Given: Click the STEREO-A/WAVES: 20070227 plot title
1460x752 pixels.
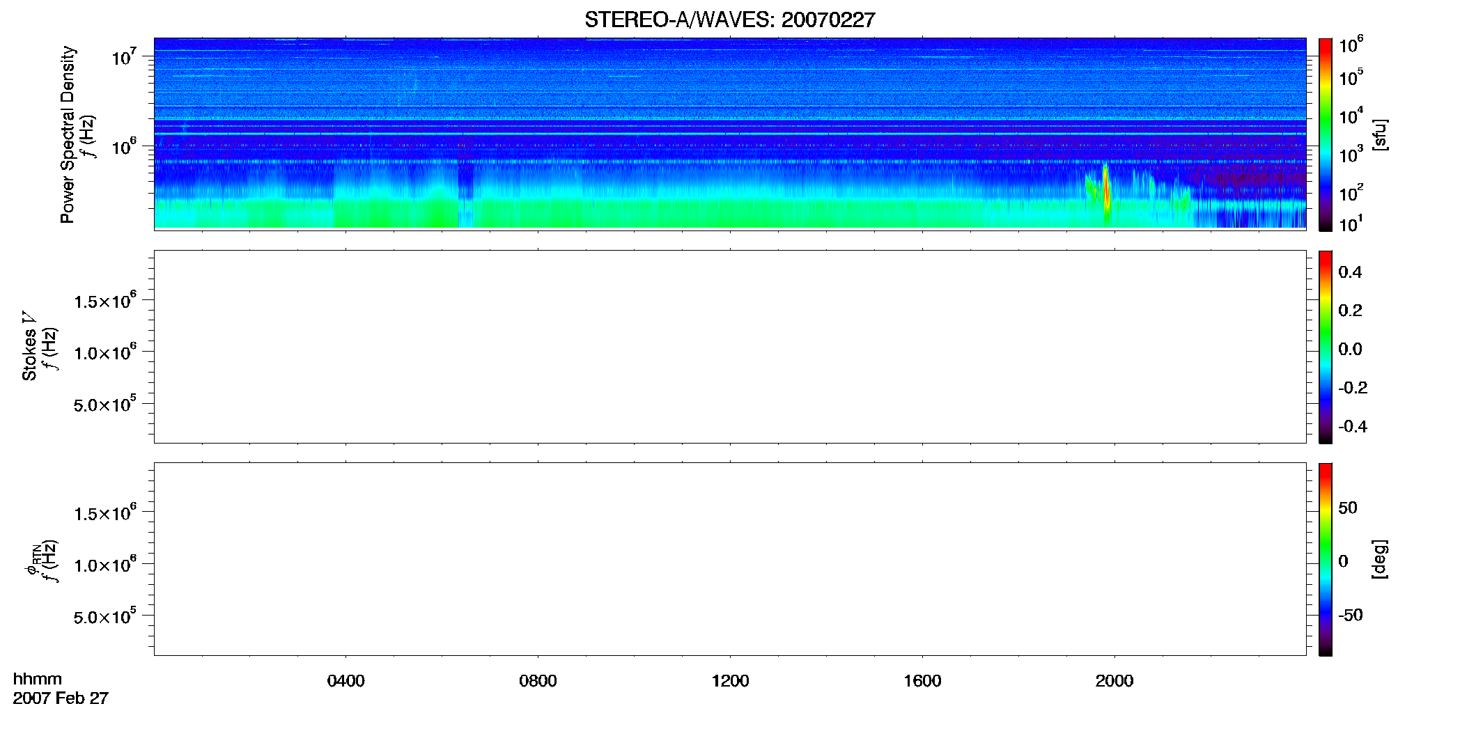Looking at the screenshot, I should (729, 19).
